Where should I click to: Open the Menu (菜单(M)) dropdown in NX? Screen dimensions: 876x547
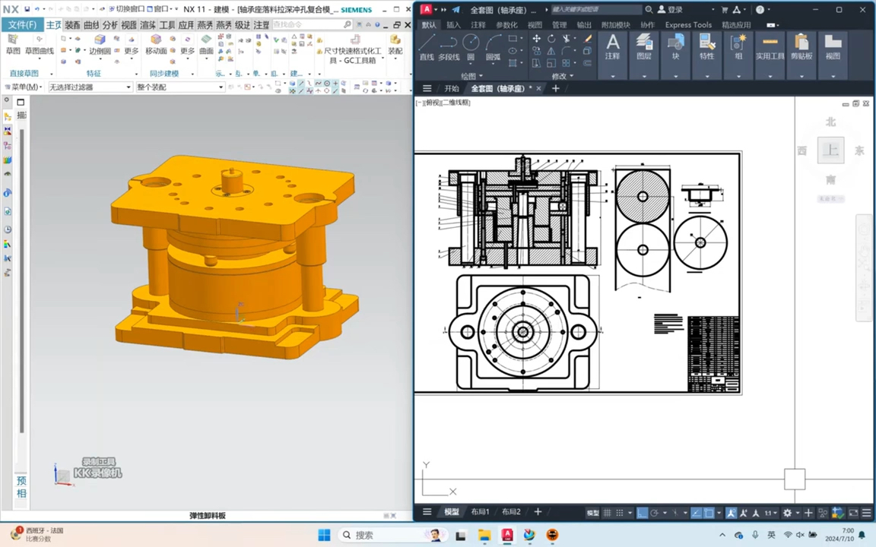[24, 87]
